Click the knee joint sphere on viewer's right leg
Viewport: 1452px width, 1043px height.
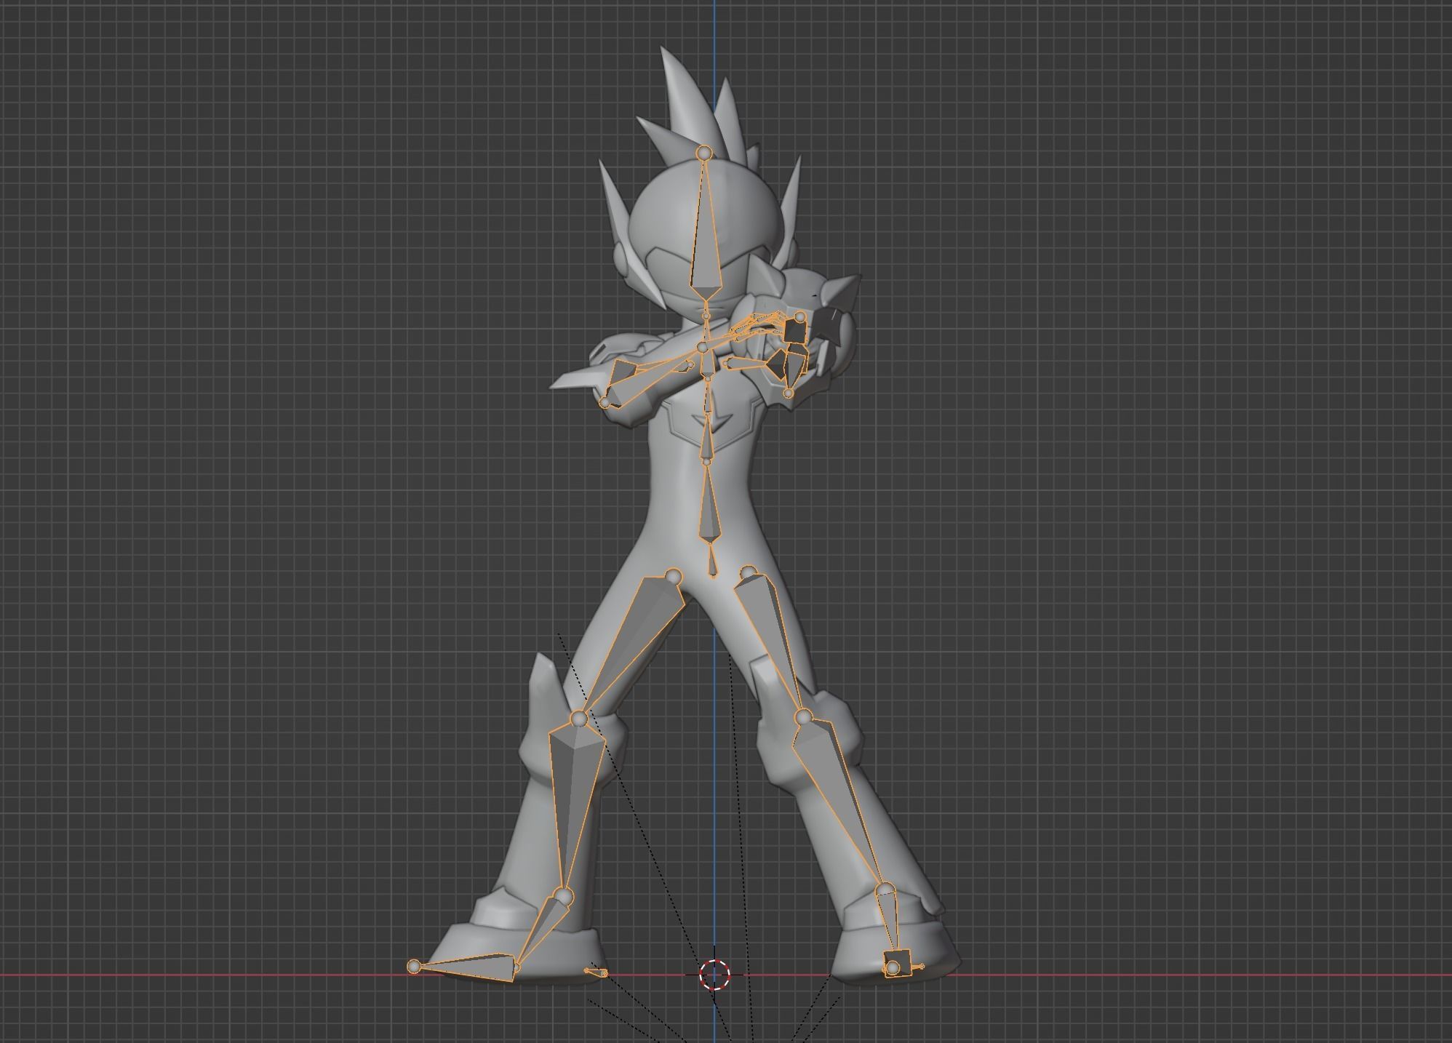click(x=802, y=718)
